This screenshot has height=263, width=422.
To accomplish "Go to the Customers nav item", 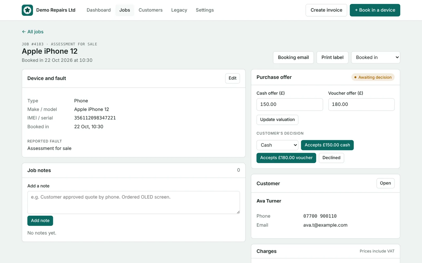I will 151,10.
